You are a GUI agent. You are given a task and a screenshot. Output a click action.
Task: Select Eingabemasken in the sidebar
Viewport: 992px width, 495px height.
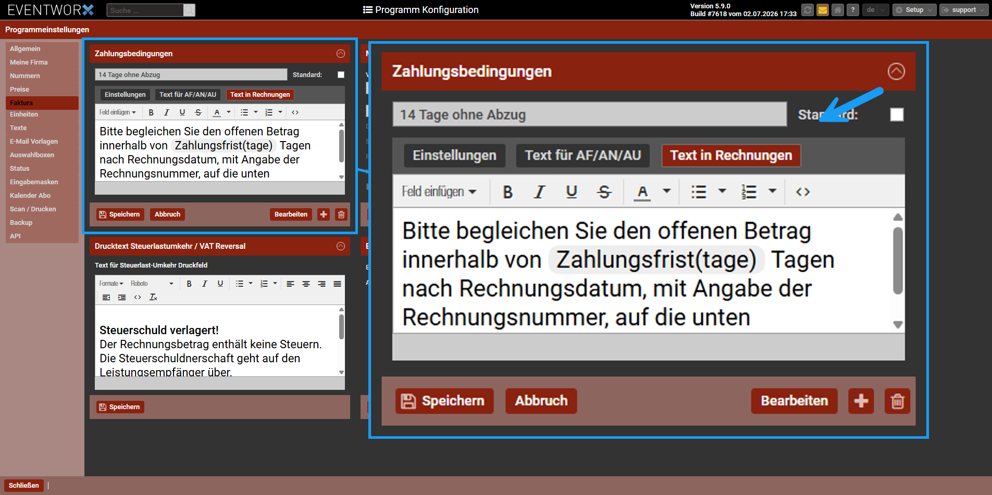coord(42,182)
